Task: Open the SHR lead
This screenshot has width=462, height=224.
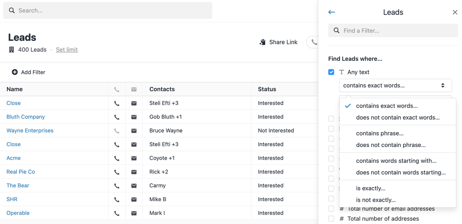Action: [x=12, y=199]
